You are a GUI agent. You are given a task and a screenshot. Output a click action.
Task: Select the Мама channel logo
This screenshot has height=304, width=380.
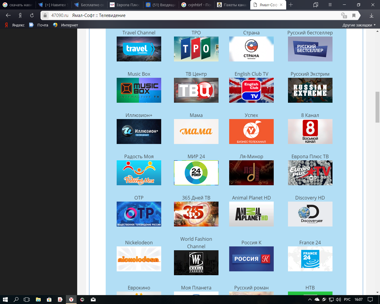click(x=196, y=132)
